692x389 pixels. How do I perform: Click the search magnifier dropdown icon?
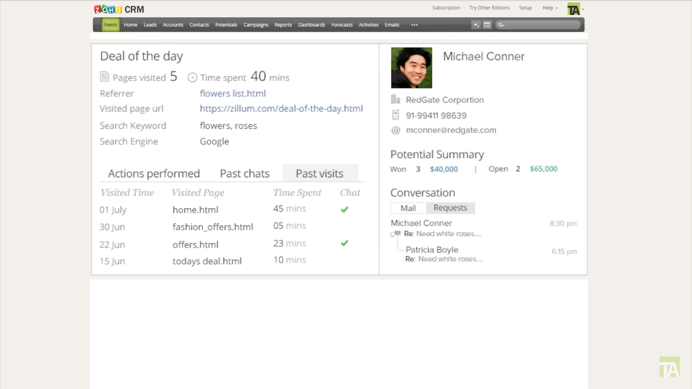click(501, 25)
